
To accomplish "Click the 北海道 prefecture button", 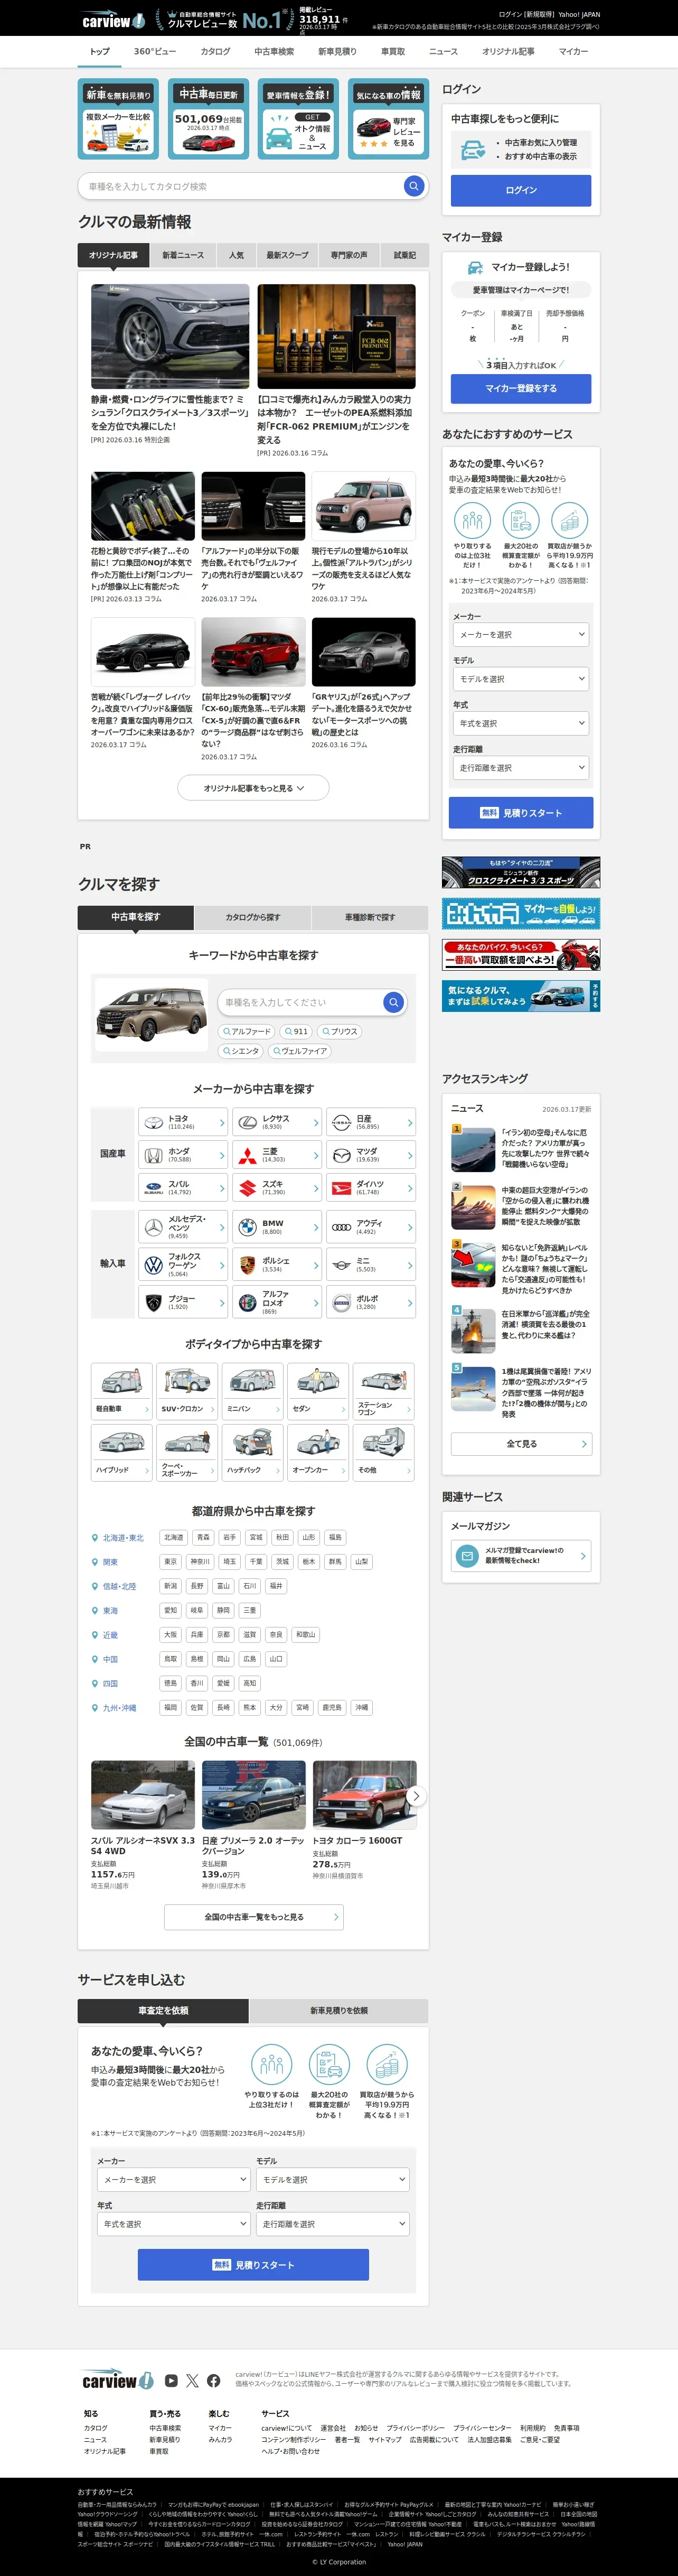I will click(x=174, y=1537).
